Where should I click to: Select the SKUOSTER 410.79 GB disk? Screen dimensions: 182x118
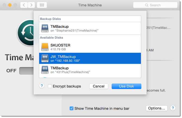coord(90,47)
